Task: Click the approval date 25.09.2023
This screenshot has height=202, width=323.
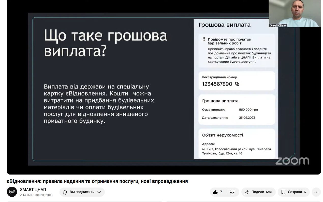Action: tap(247, 118)
